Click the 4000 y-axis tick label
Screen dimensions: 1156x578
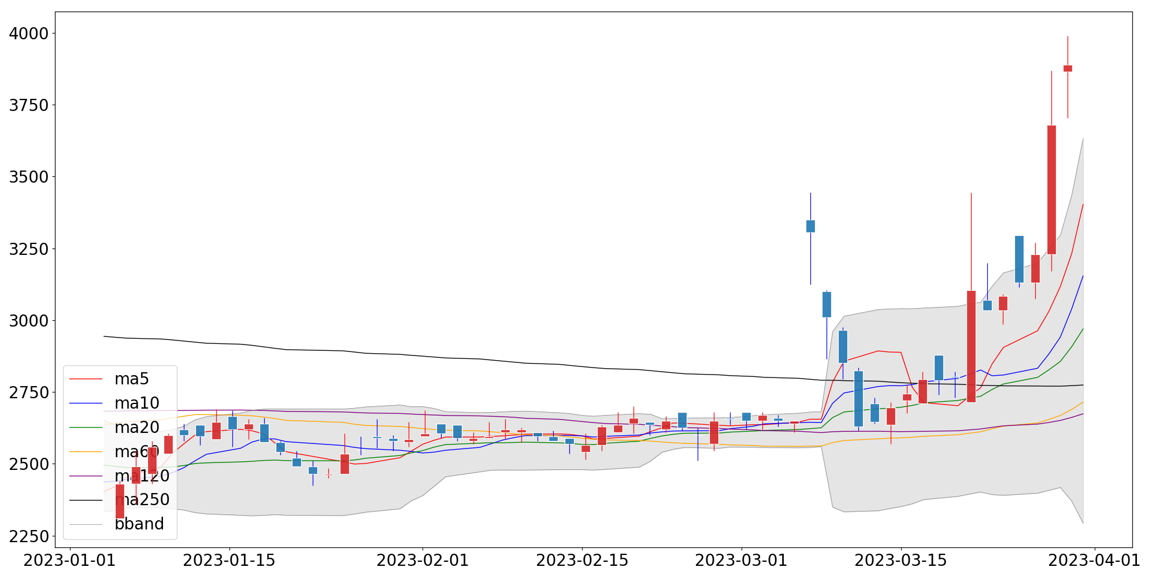(x=29, y=34)
